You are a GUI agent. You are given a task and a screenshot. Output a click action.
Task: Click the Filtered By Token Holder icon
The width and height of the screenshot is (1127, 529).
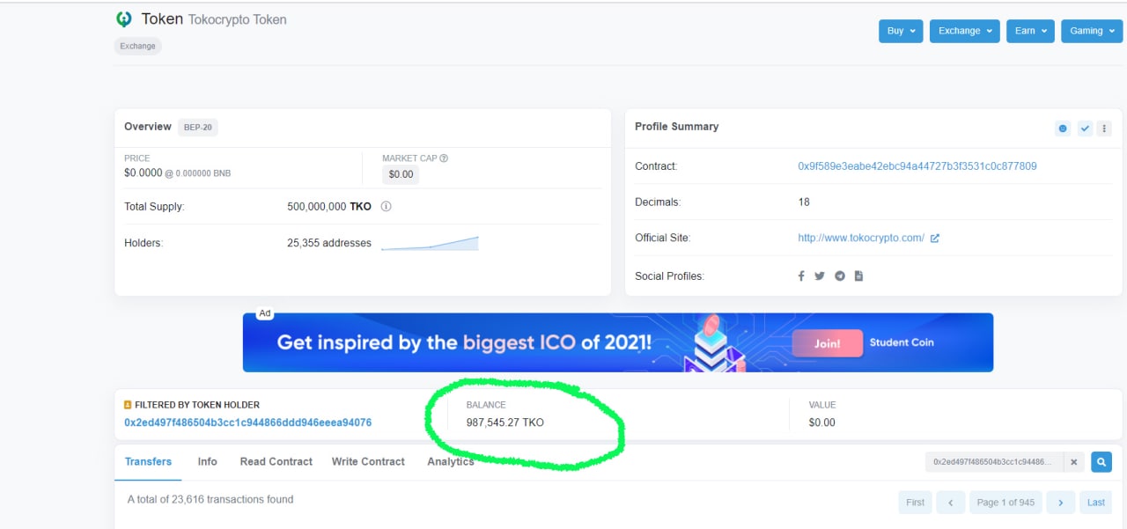pos(128,405)
